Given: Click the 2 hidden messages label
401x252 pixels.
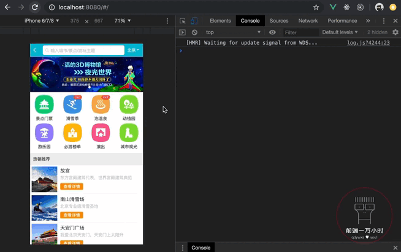Looking at the screenshot, I should click(377, 32).
